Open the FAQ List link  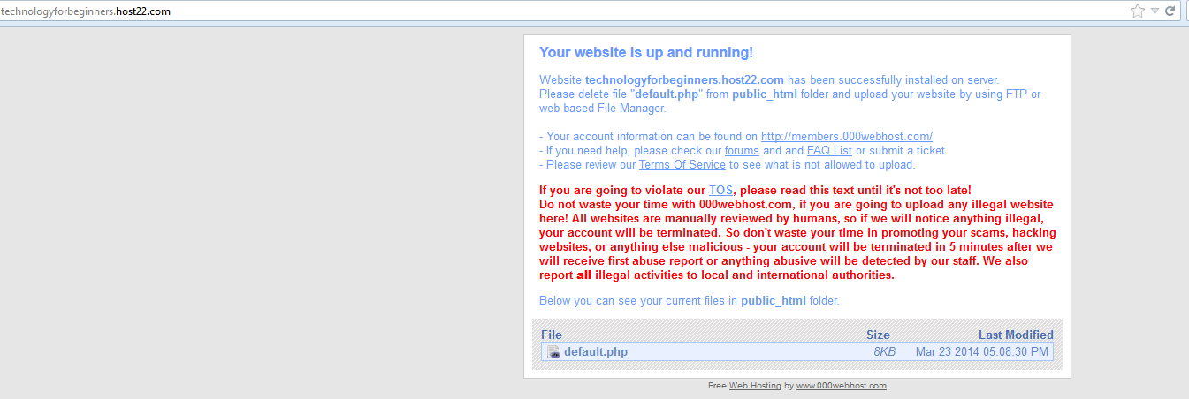829,151
